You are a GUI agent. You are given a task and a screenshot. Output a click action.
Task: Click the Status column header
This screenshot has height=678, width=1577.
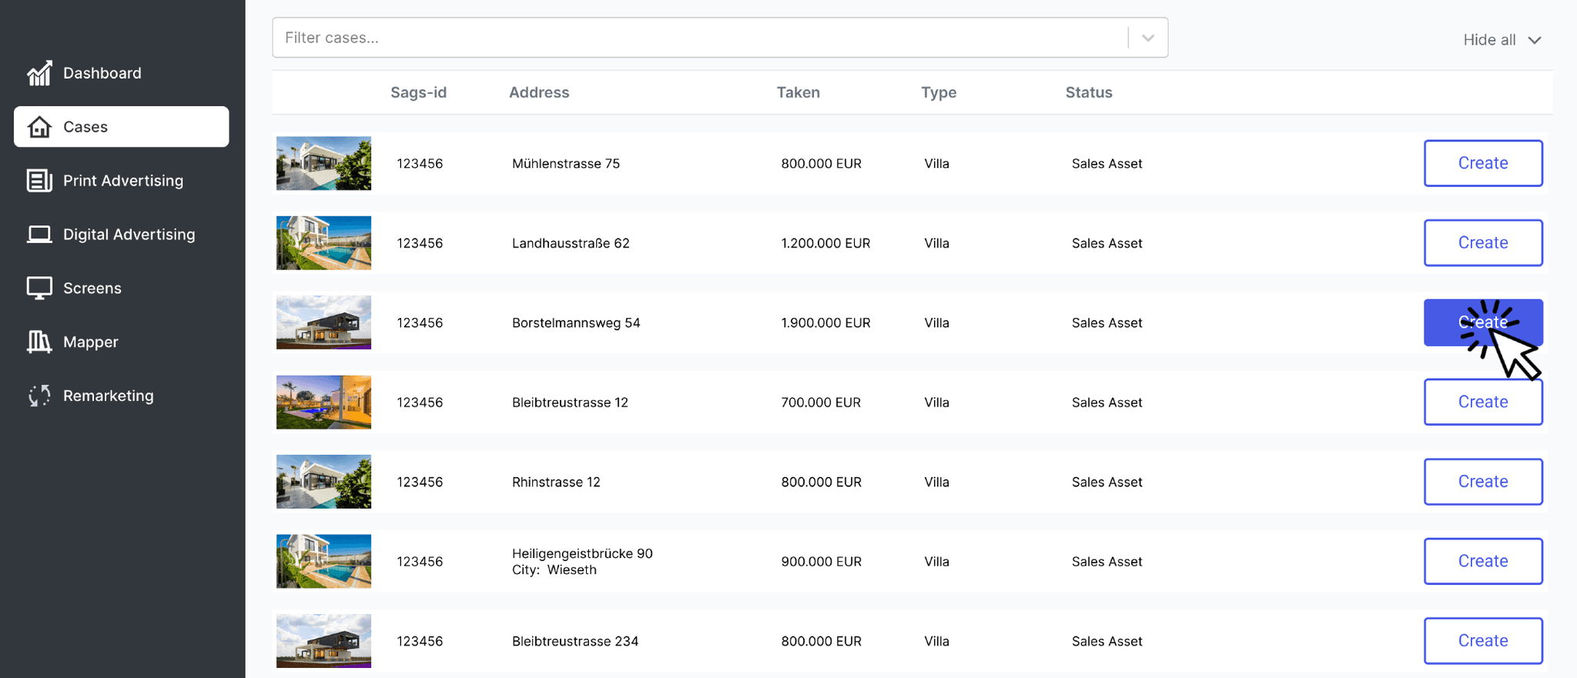(x=1088, y=92)
